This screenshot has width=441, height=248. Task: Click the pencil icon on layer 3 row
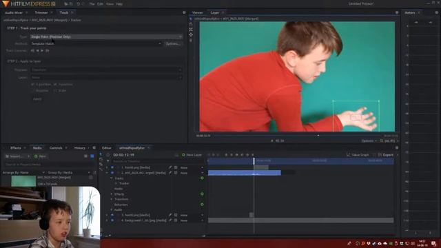click(170, 215)
